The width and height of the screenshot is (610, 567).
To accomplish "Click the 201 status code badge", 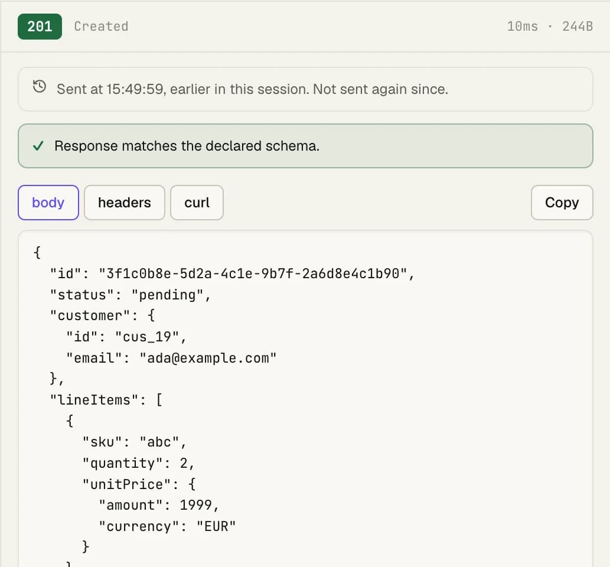I will [40, 27].
